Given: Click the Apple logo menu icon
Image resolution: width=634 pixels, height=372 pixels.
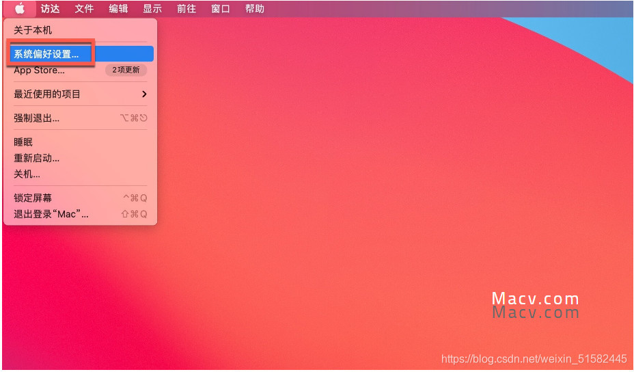Looking at the screenshot, I should pyautogui.click(x=19, y=8).
